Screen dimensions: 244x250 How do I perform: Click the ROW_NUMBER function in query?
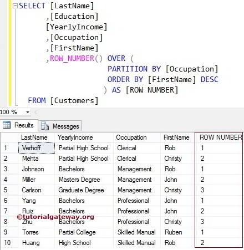point(72,58)
